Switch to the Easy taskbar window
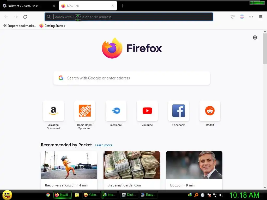Screen dimensions: 267x200 tap(148, 195)
